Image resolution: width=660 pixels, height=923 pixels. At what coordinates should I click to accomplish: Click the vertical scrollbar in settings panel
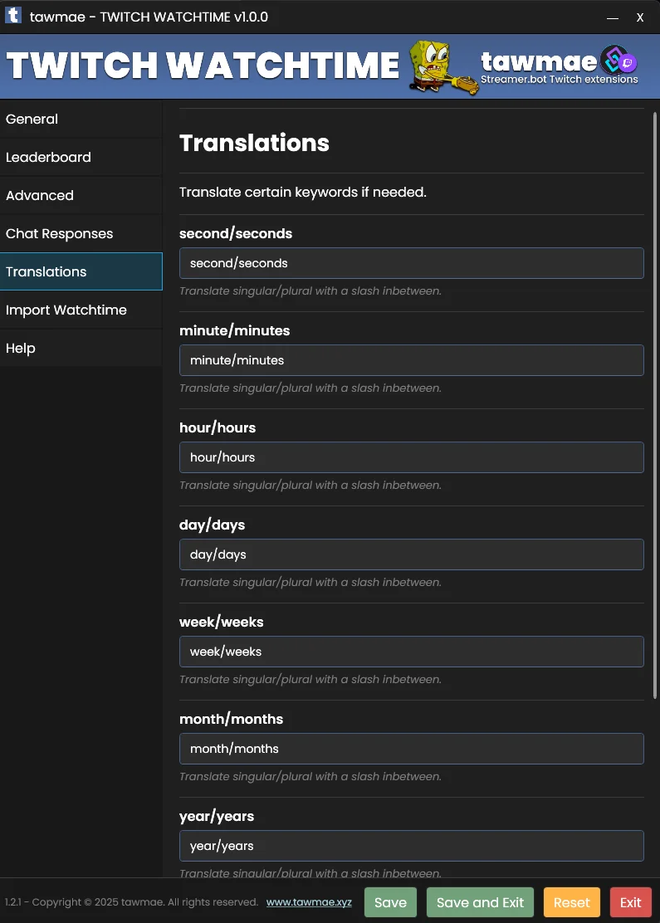(655, 406)
